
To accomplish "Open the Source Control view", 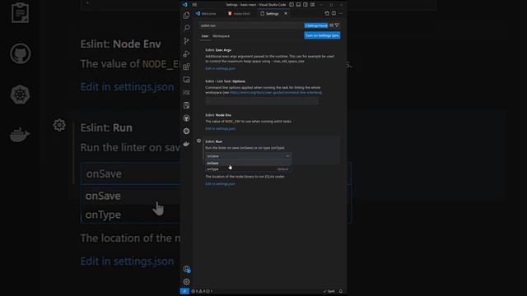I will pyautogui.click(x=187, y=41).
